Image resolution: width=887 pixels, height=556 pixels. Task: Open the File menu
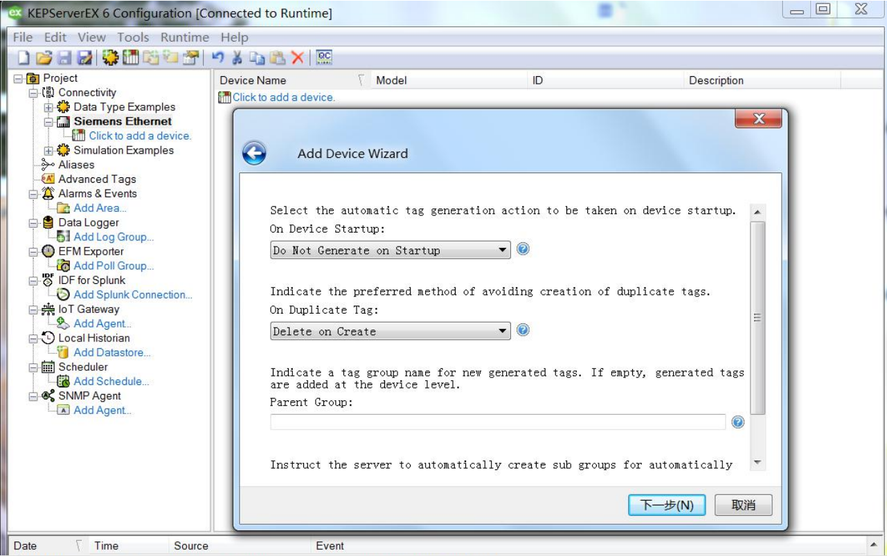(x=22, y=37)
